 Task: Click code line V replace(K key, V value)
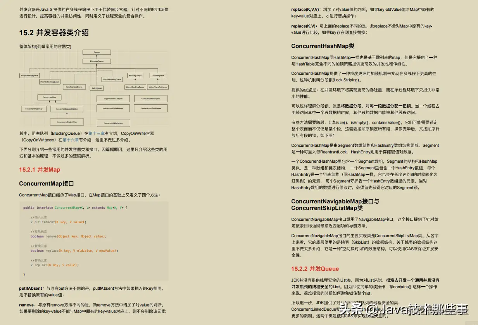coord(55,265)
